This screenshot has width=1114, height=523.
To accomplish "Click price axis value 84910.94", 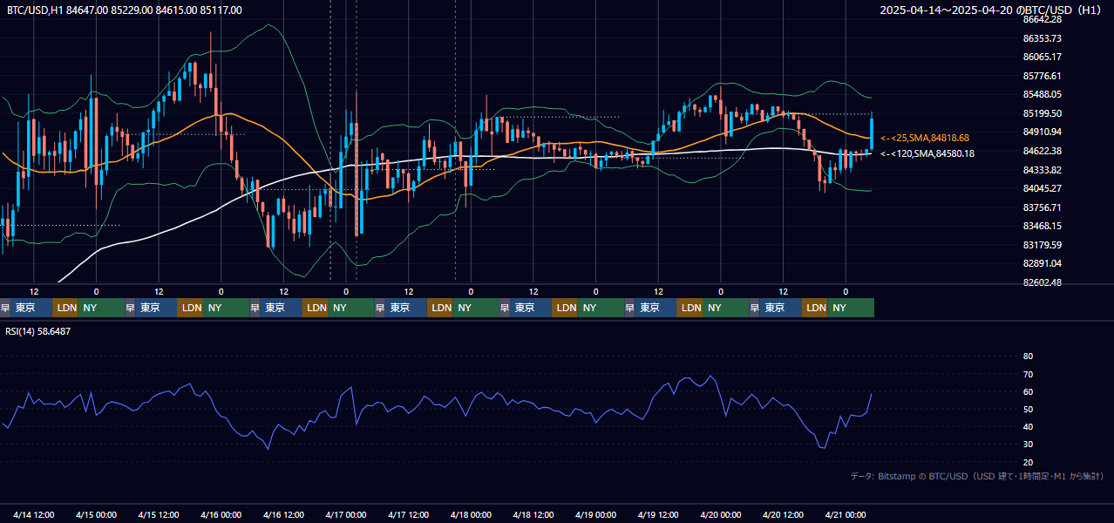I will tap(1043, 132).
